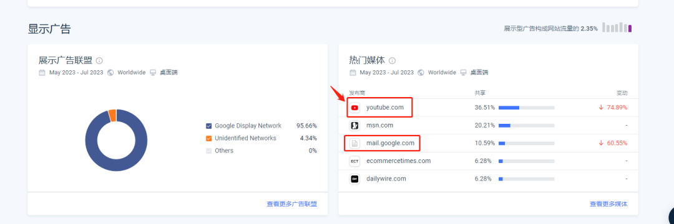
Task: Open mail.google.com publisher link
Action: 390,143
